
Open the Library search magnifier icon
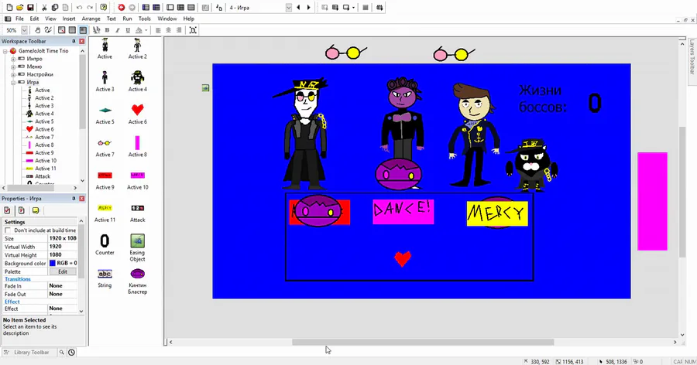(62, 352)
